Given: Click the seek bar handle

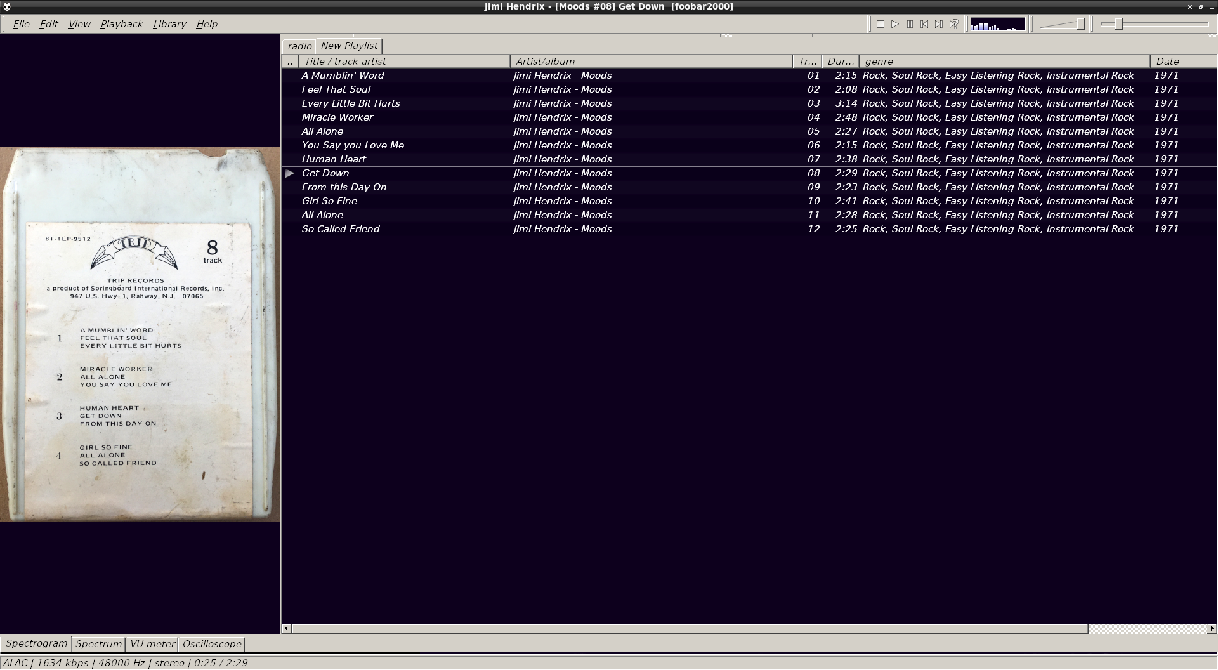Looking at the screenshot, I should pos(1120,24).
